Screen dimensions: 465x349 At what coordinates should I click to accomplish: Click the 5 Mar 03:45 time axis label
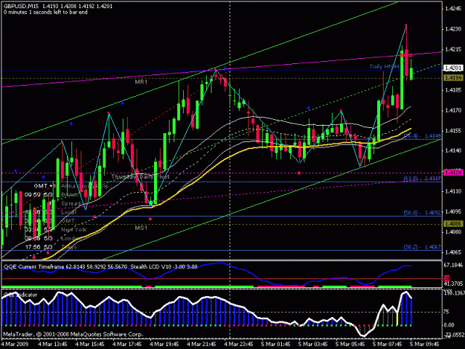point(313,344)
